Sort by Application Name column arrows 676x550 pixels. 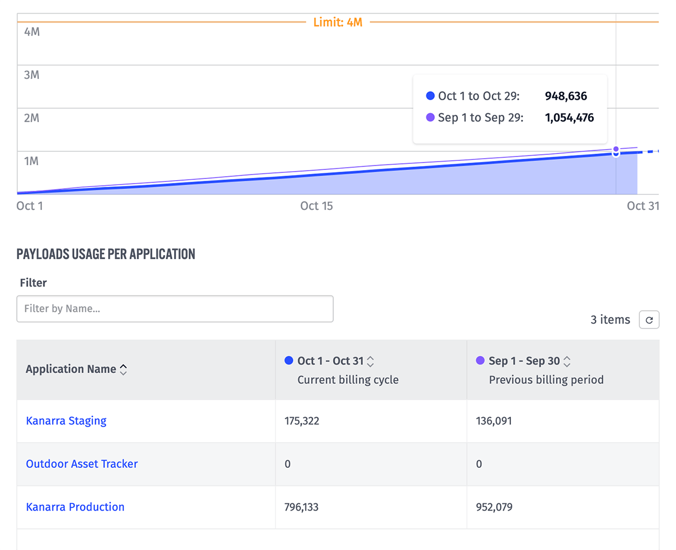(x=123, y=370)
